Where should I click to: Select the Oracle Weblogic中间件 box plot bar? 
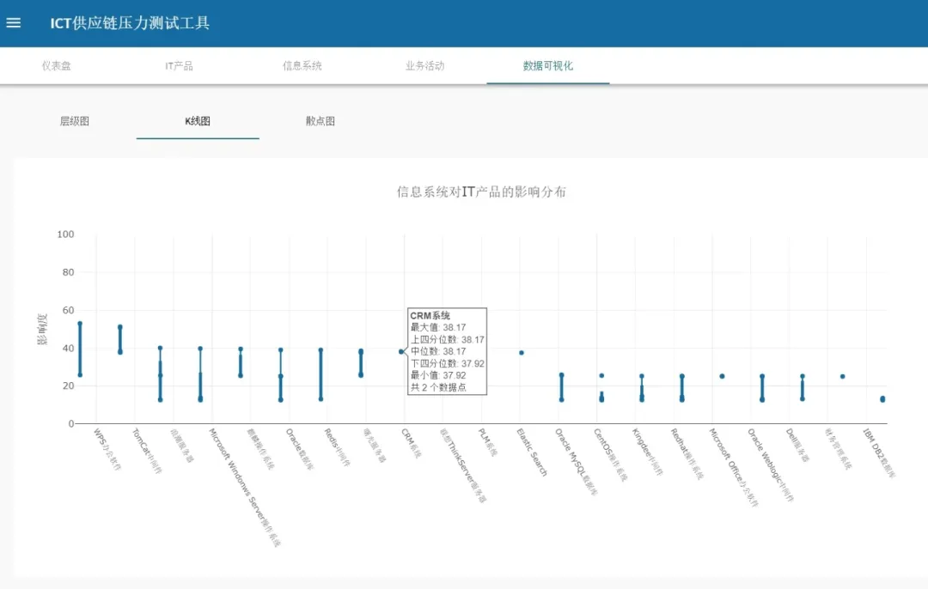point(762,388)
